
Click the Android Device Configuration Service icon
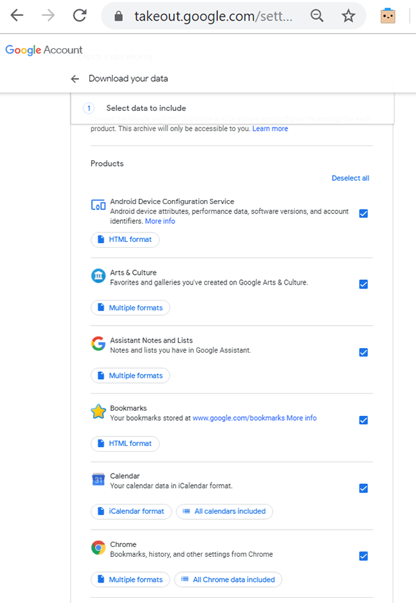click(x=98, y=205)
